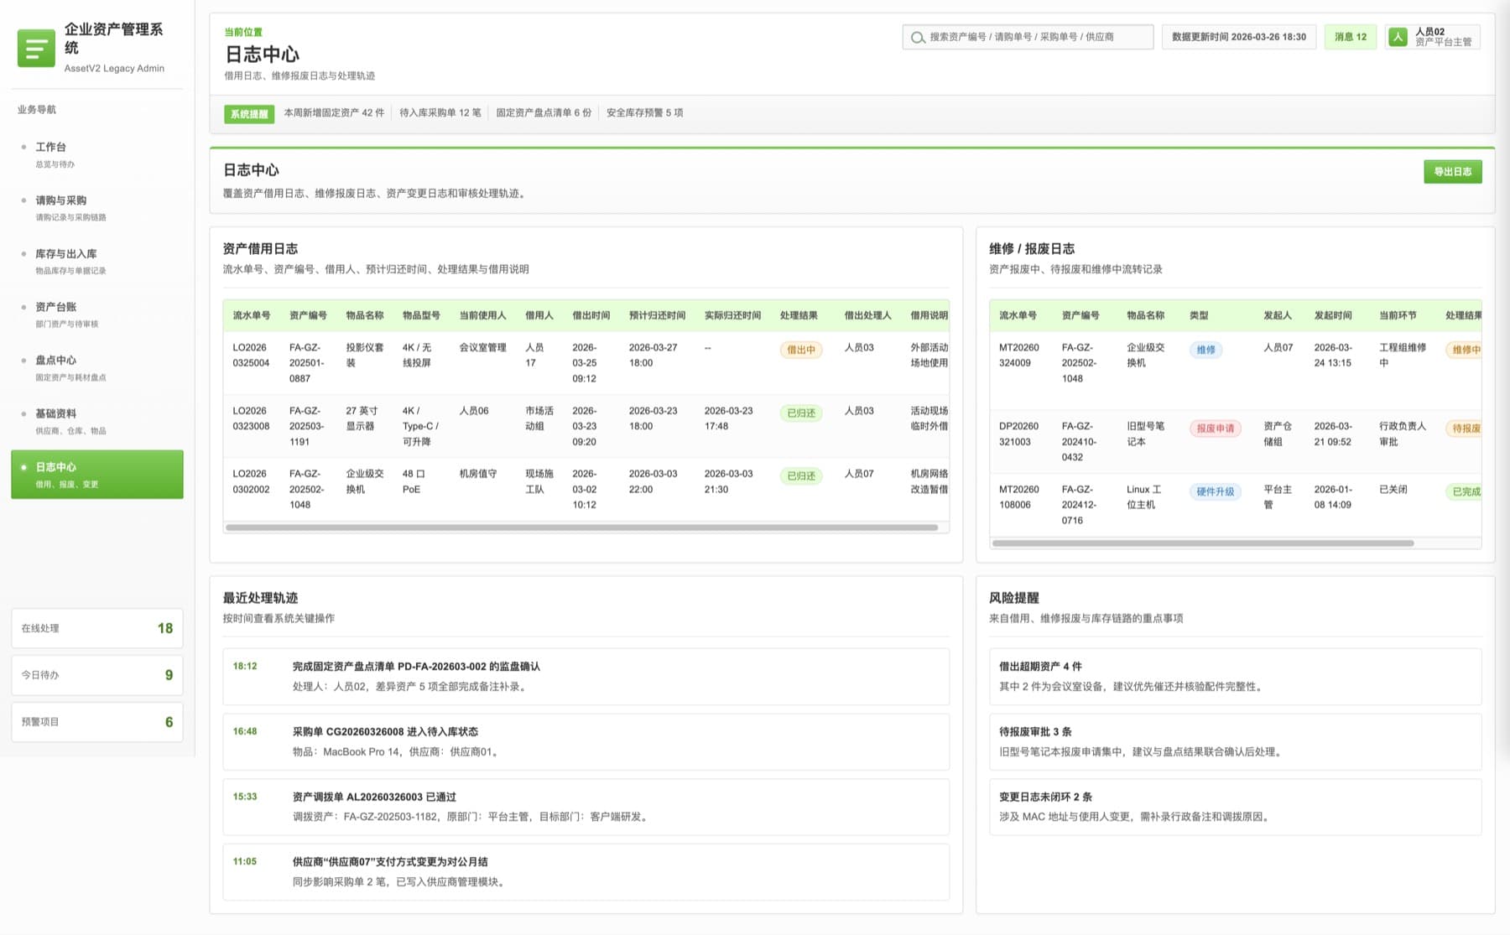Click the 系统提醒 tag
1510x935 pixels.
pos(249,114)
